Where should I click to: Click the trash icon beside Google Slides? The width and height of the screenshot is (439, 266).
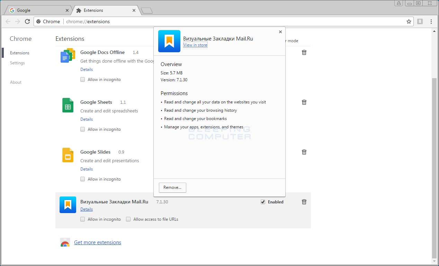(x=304, y=152)
